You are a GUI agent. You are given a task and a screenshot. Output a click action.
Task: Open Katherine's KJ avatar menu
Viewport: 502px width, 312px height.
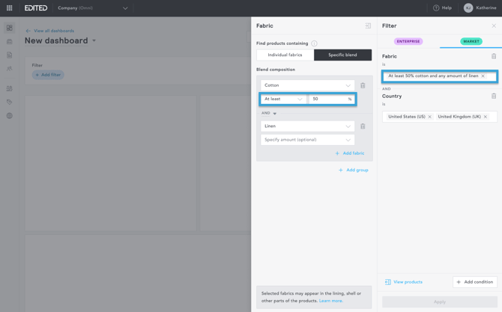(x=468, y=8)
